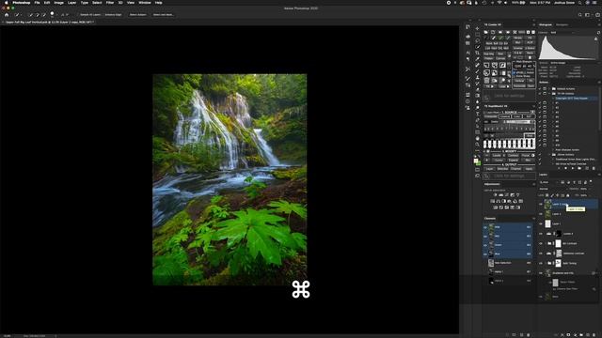Open the Image menu
Image resolution: width=602 pixels, height=338 pixels.
pos(58,3)
